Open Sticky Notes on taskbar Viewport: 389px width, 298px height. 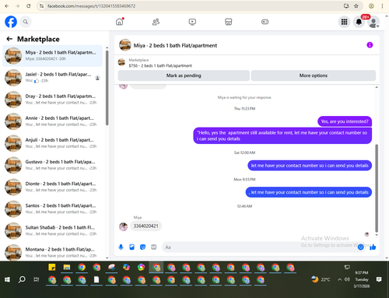52,267
